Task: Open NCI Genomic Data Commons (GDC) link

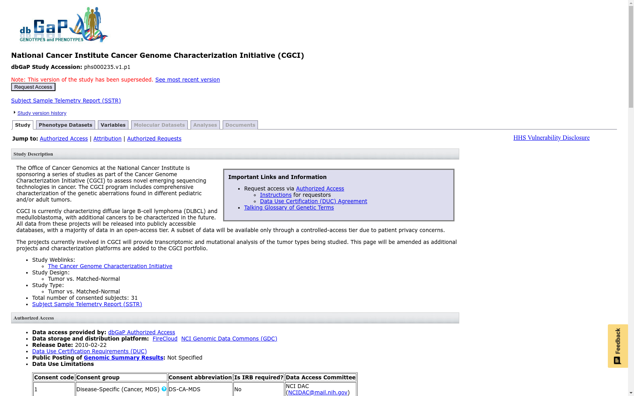Action: point(229,339)
